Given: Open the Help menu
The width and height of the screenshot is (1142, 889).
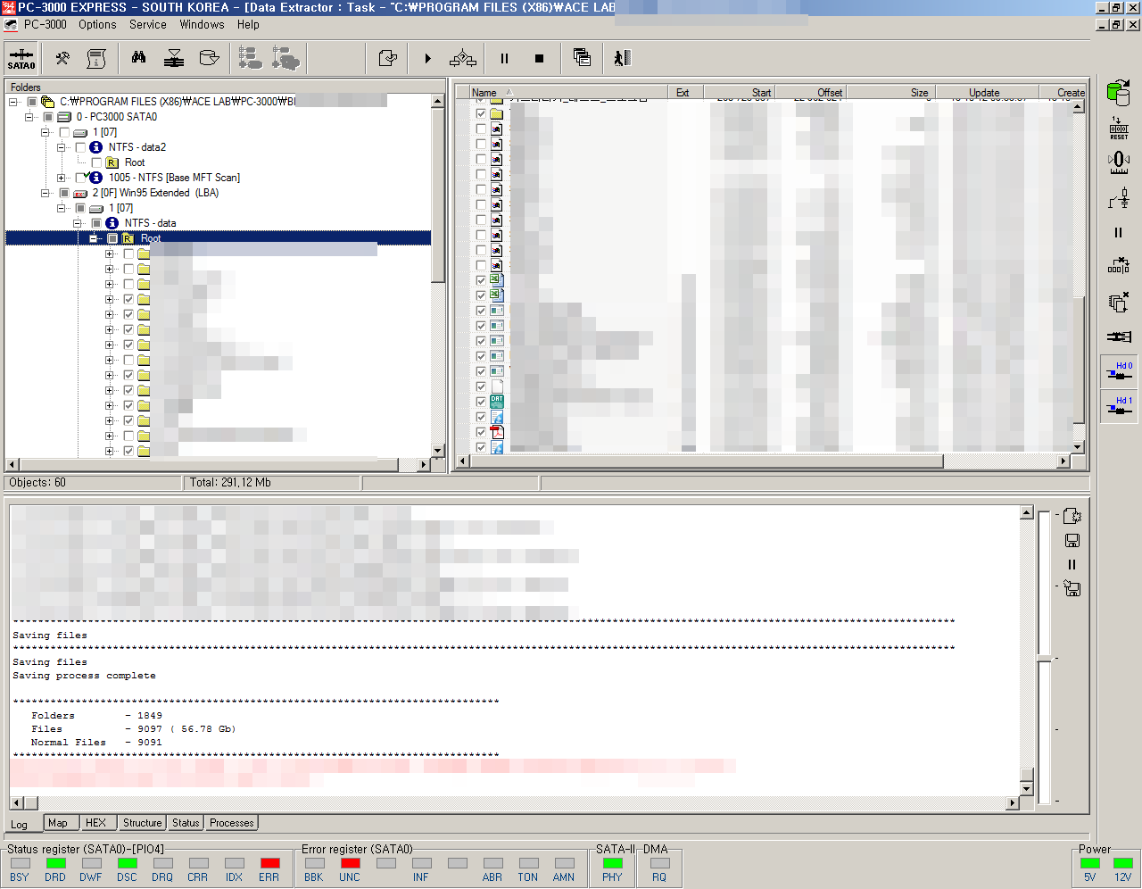Looking at the screenshot, I should (248, 25).
